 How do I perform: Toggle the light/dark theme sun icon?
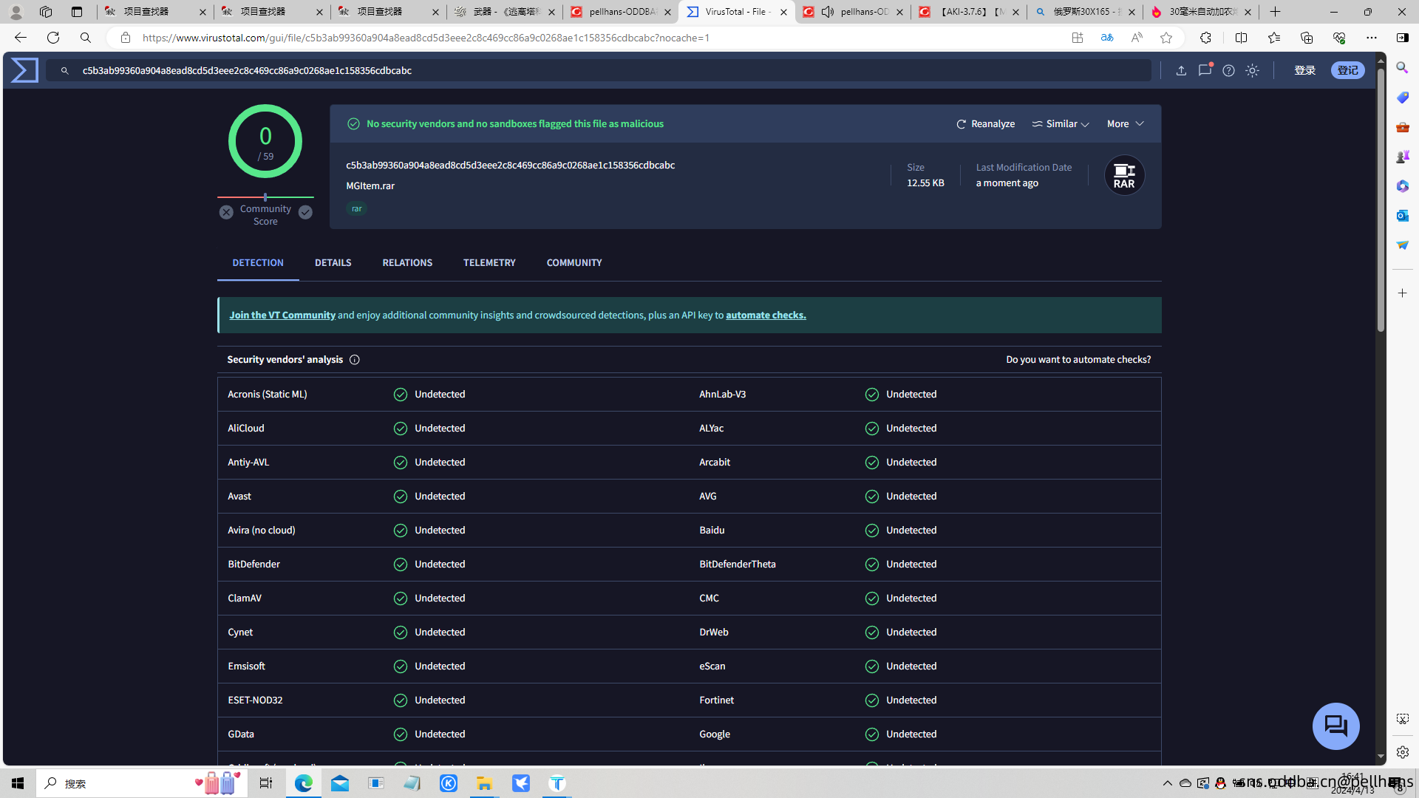click(1252, 70)
